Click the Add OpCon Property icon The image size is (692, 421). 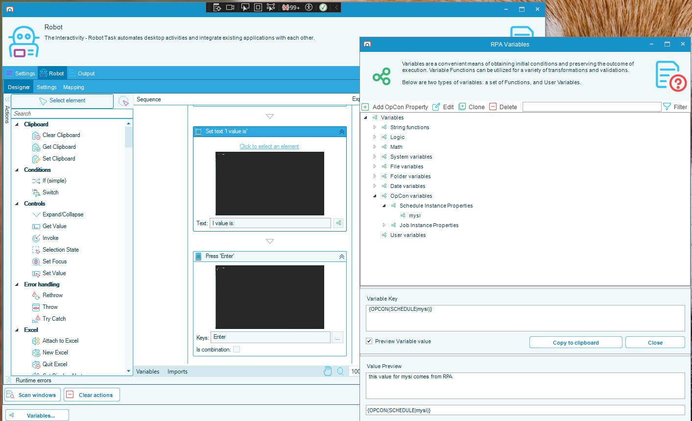coord(365,106)
